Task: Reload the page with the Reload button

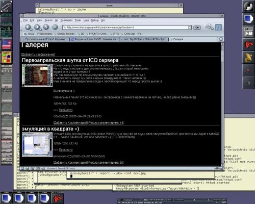Action: click(x=46, y=27)
